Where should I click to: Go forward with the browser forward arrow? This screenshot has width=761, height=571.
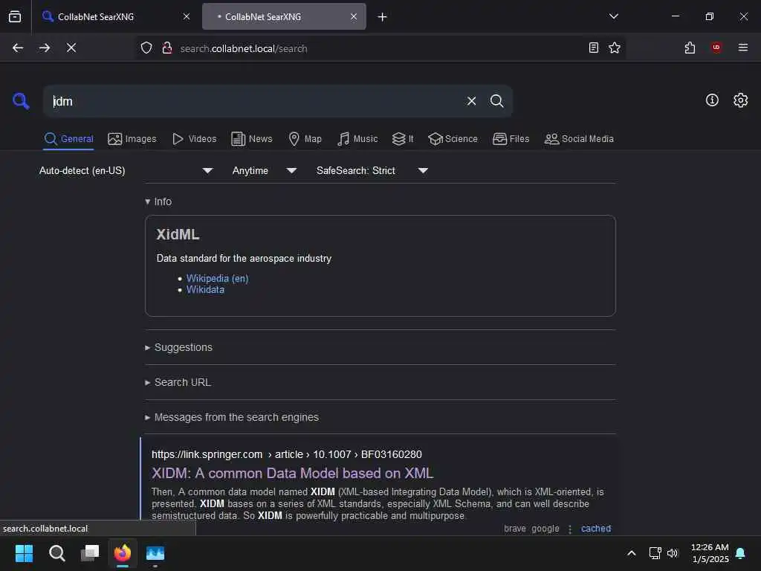pyautogui.click(x=45, y=48)
